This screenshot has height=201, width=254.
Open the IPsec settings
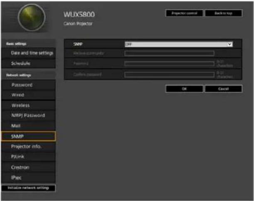click(x=28, y=178)
